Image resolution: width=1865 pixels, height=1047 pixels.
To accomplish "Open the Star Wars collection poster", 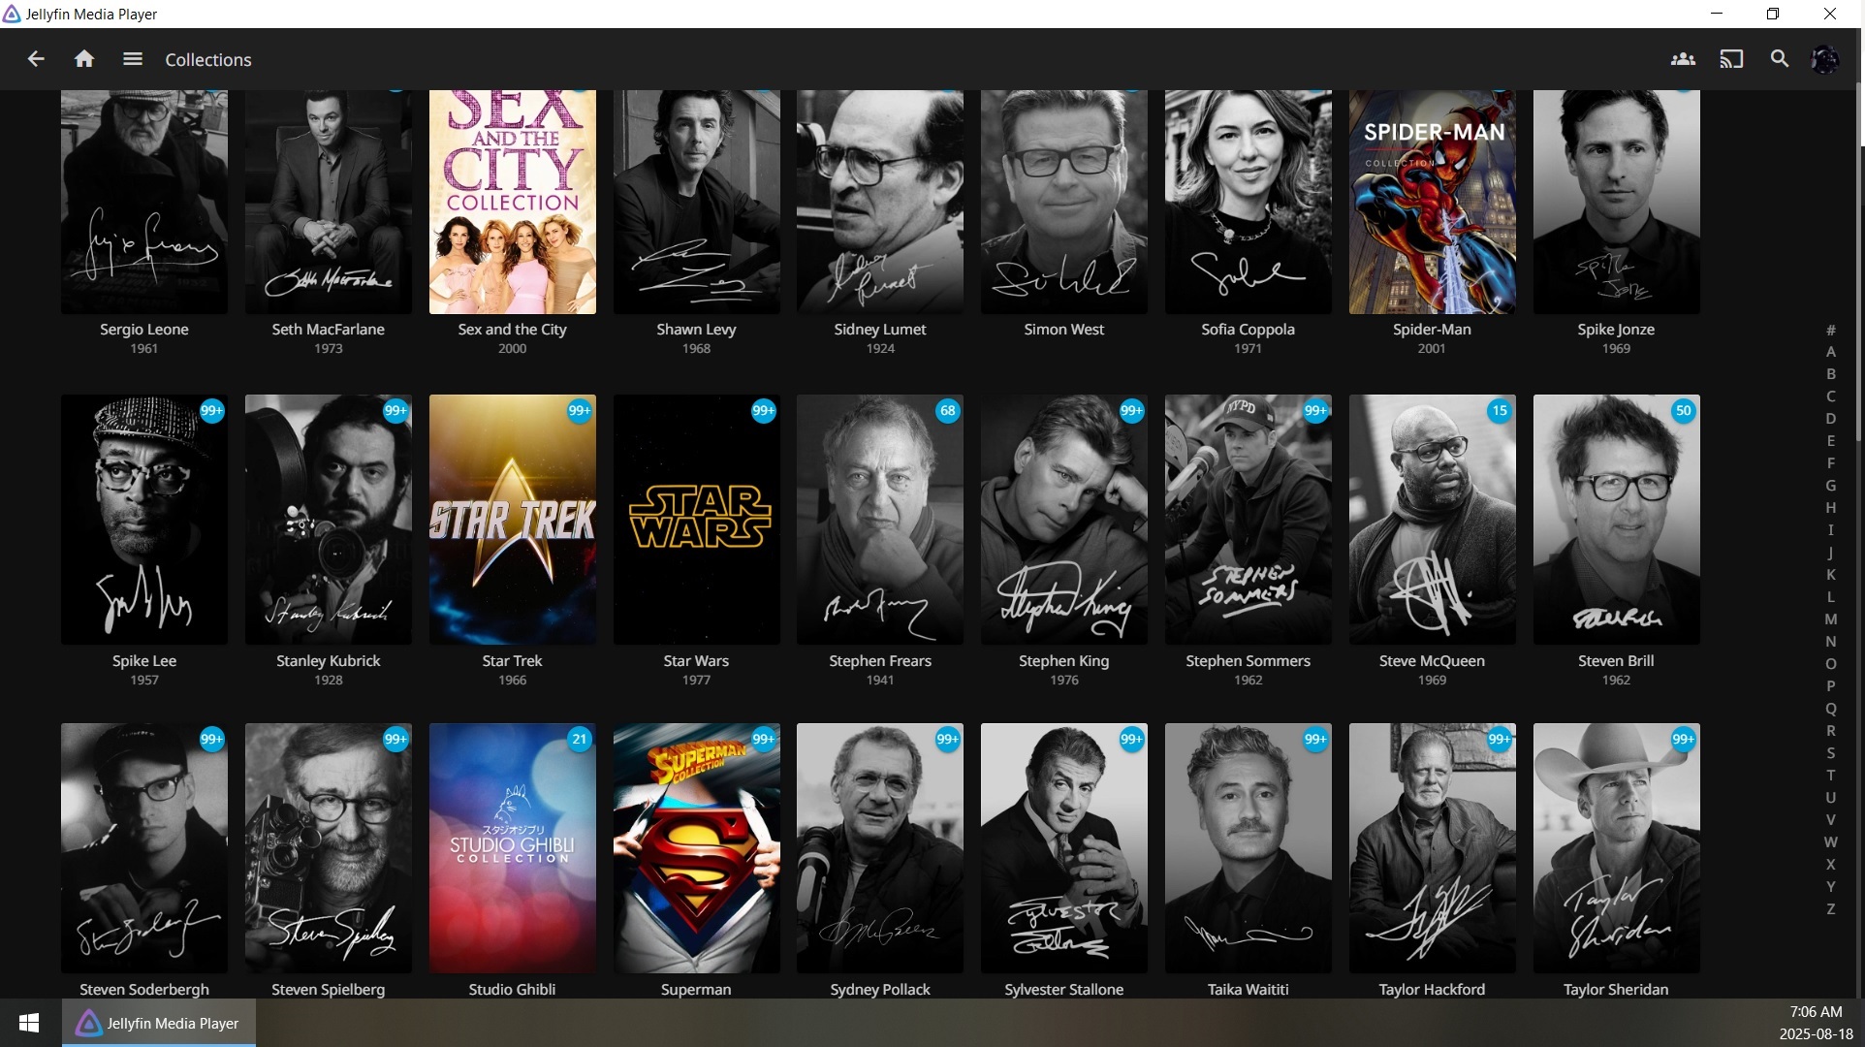I will [x=696, y=519].
